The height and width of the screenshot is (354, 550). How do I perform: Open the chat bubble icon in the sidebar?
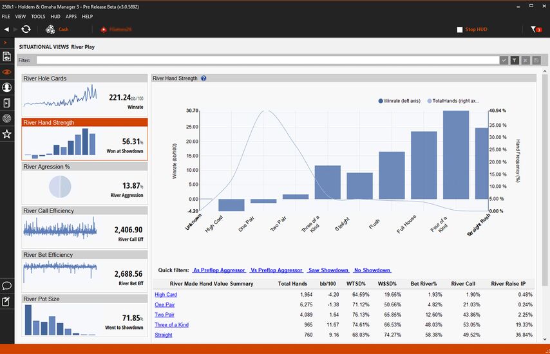pyautogui.click(x=7, y=285)
